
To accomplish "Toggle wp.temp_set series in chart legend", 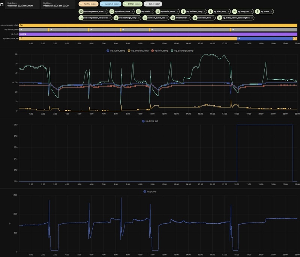I will (150, 121).
